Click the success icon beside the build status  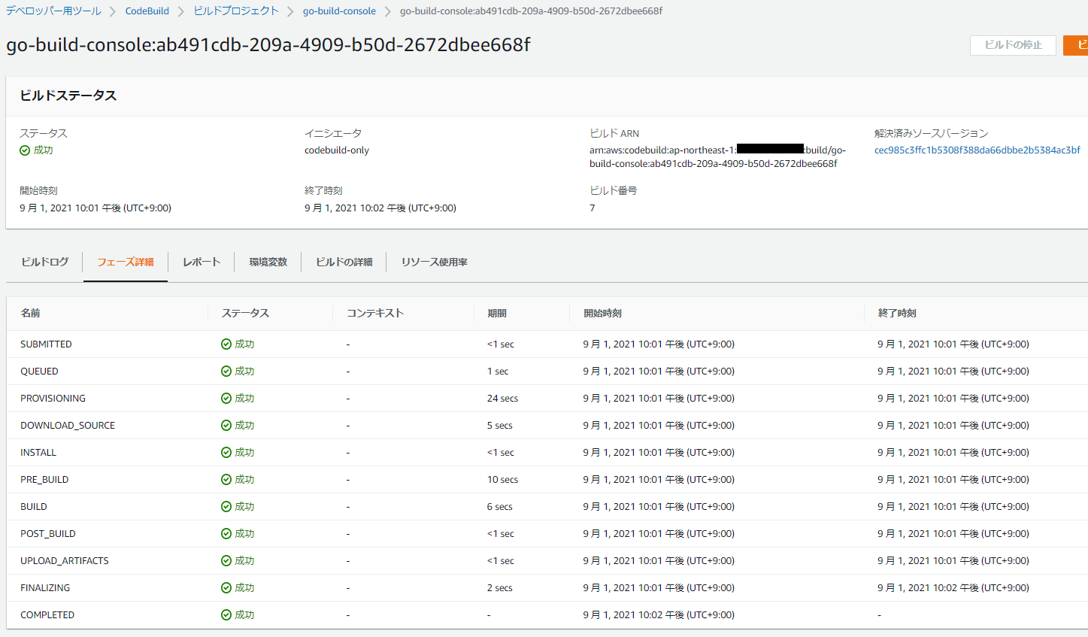coord(25,150)
